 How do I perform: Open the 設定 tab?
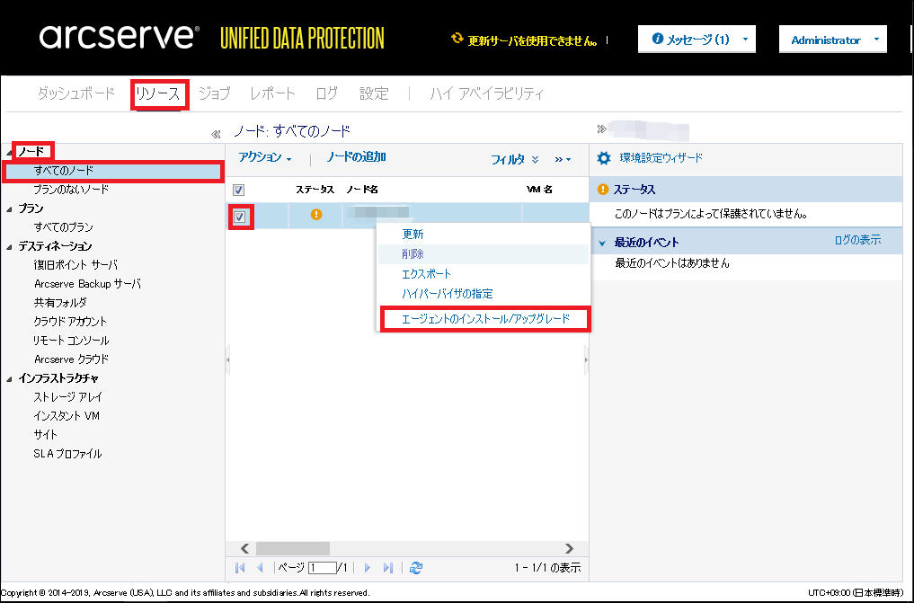point(374,93)
